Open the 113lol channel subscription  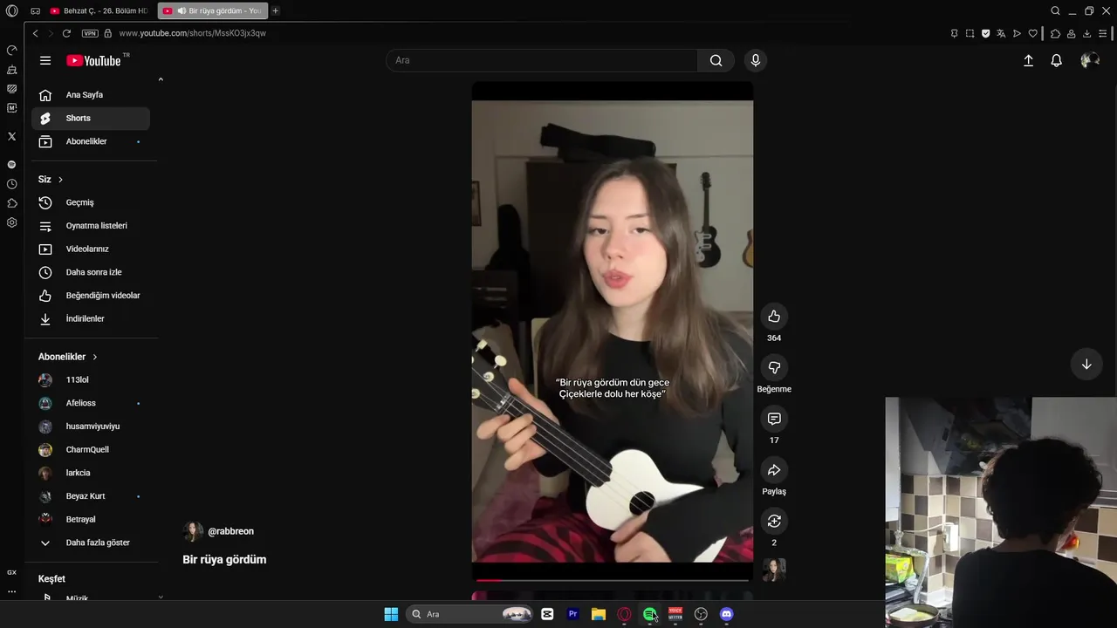(91, 380)
